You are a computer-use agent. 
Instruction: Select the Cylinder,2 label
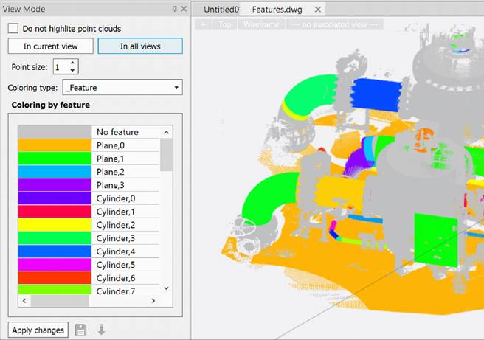116,225
